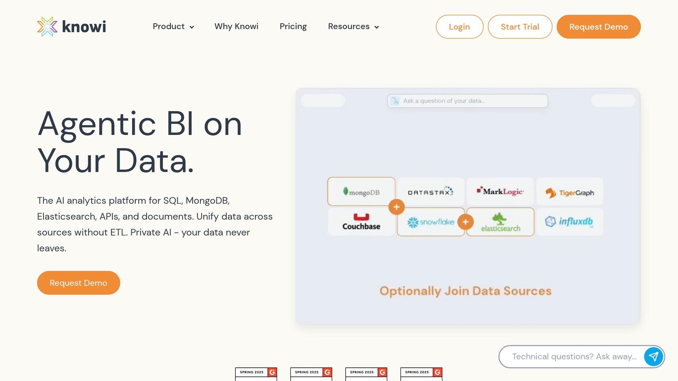Click the Snowflake logo tile
The height and width of the screenshot is (381, 678).
(430, 222)
